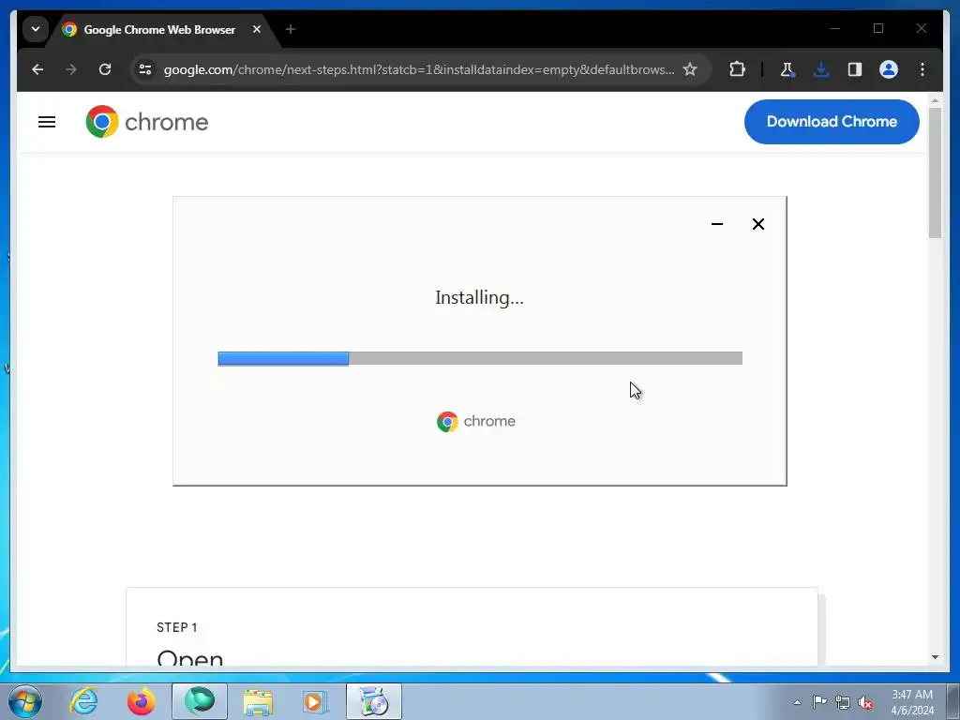
Task: Toggle the side panel icon
Action: click(855, 69)
